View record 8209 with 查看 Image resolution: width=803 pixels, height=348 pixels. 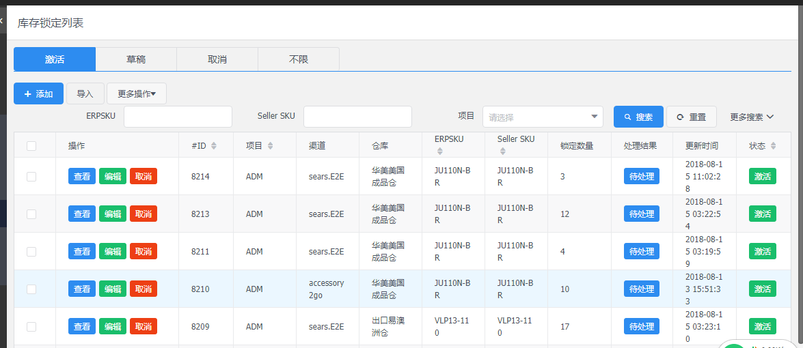click(x=82, y=327)
